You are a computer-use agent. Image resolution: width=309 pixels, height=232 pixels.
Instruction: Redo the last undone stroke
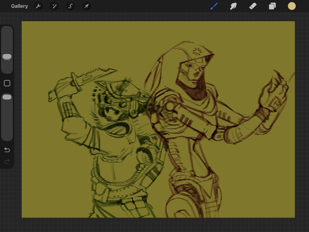pyautogui.click(x=7, y=162)
